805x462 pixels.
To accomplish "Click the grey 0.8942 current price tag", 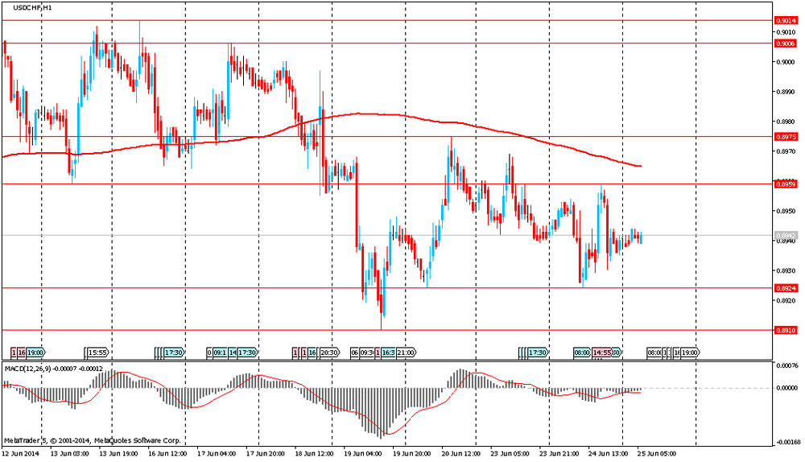I will [x=786, y=235].
